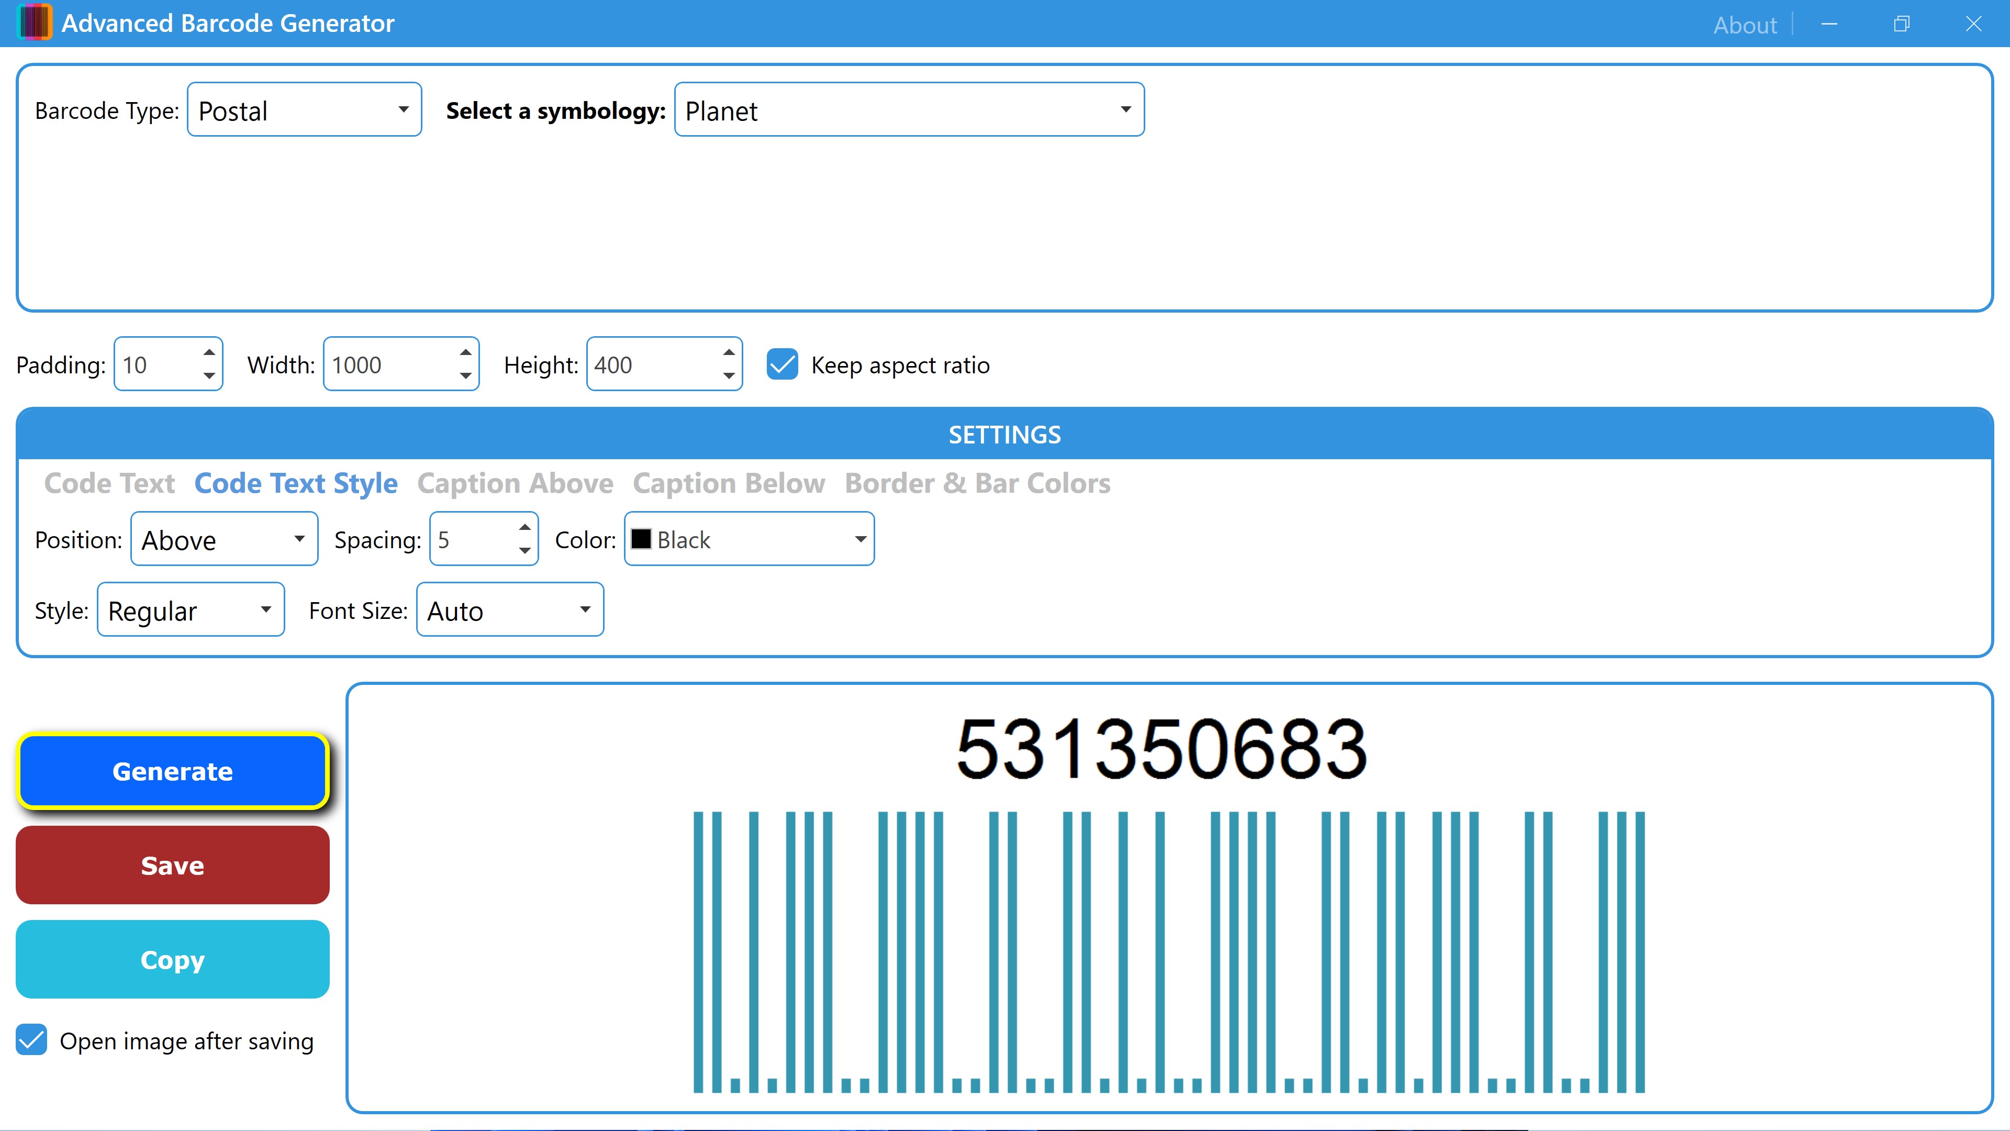Minimize the window from title bar
This screenshot has width=2010, height=1131.
pos(1829,24)
